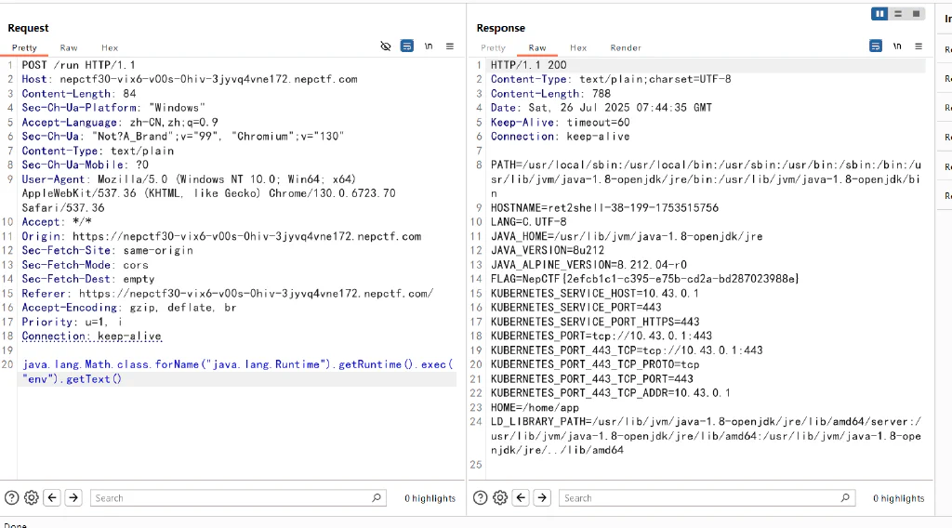Toggle hide non-printable characters eye icon in Request
Screen dimensions: 952x528
click(386, 46)
